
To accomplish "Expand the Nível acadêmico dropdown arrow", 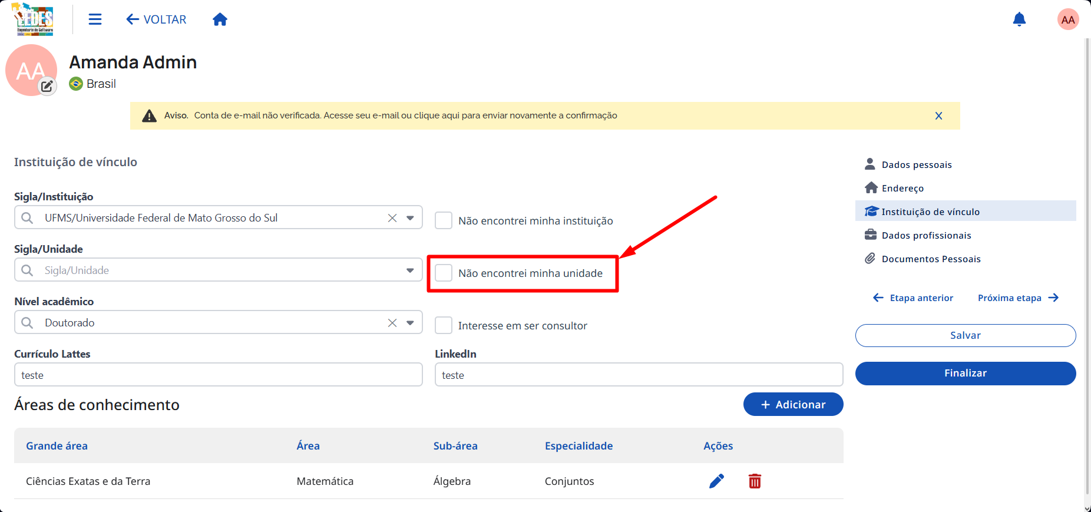I will (410, 323).
